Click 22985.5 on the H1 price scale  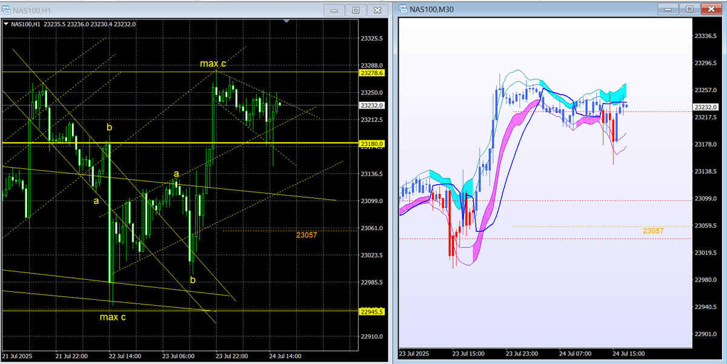(372, 283)
